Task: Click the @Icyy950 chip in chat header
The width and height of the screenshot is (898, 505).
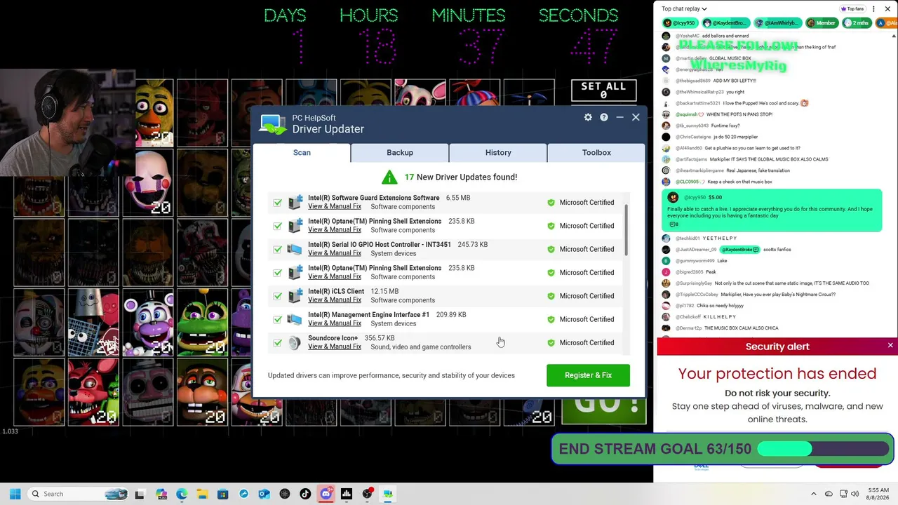Action: click(x=681, y=23)
